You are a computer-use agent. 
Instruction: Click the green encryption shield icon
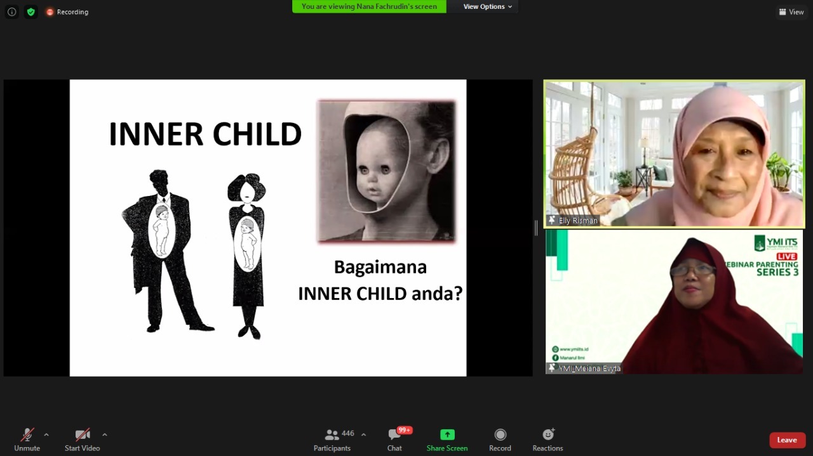point(30,12)
